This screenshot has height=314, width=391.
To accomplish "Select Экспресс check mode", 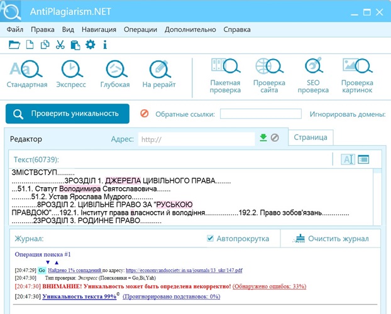I will tap(71, 74).
